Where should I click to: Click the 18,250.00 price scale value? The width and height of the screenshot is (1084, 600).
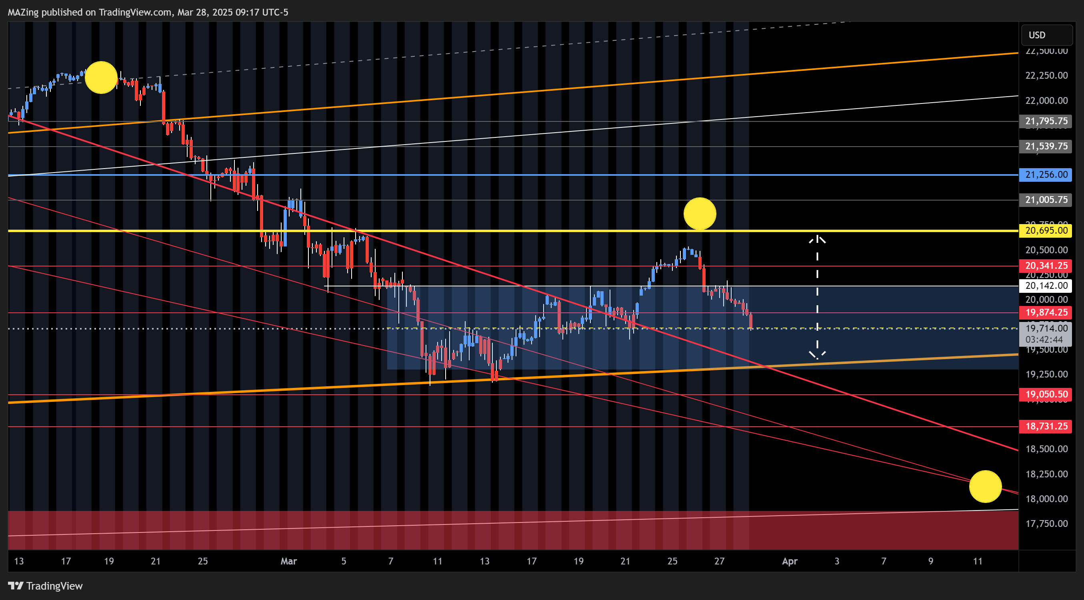pyautogui.click(x=1046, y=475)
